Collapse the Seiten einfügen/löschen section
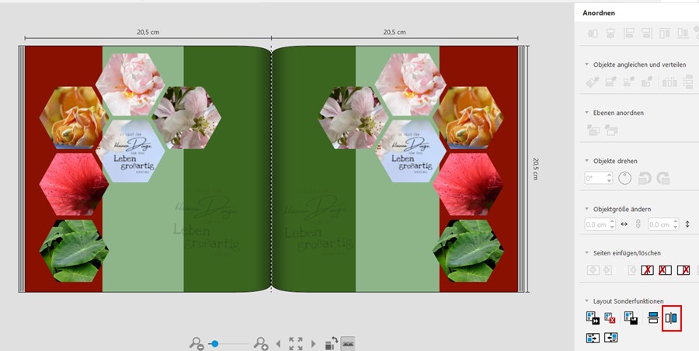The width and height of the screenshot is (699, 351). coord(586,253)
